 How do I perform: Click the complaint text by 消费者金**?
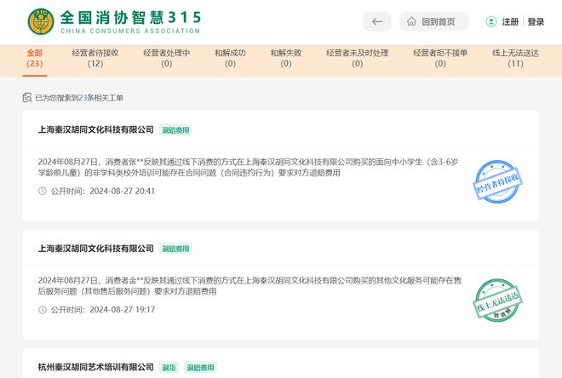(x=249, y=286)
